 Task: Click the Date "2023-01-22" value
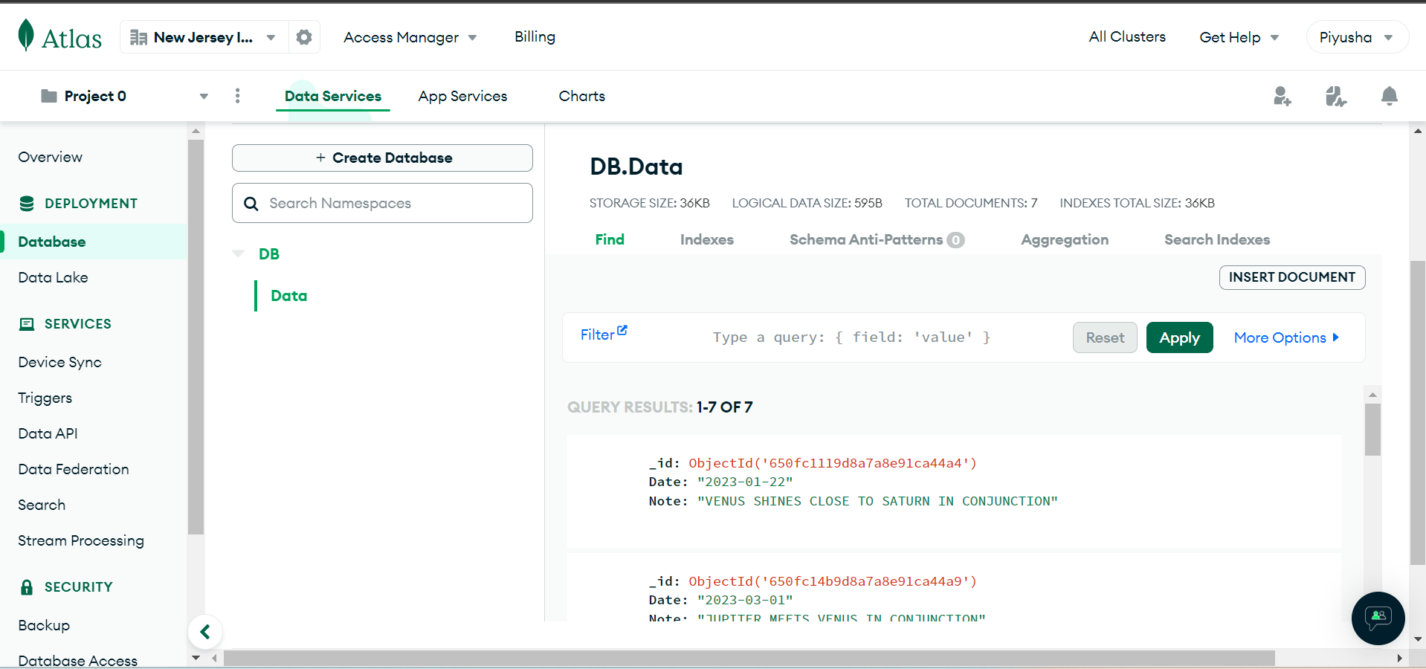[745, 482]
